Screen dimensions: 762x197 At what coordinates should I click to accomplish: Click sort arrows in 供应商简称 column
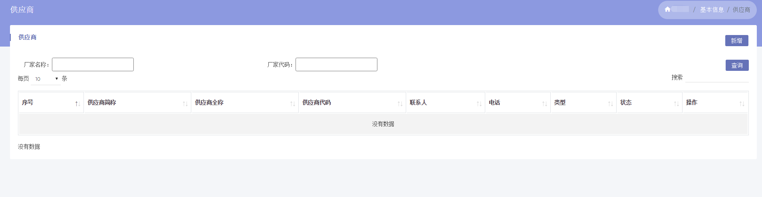click(x=185, y=103)
